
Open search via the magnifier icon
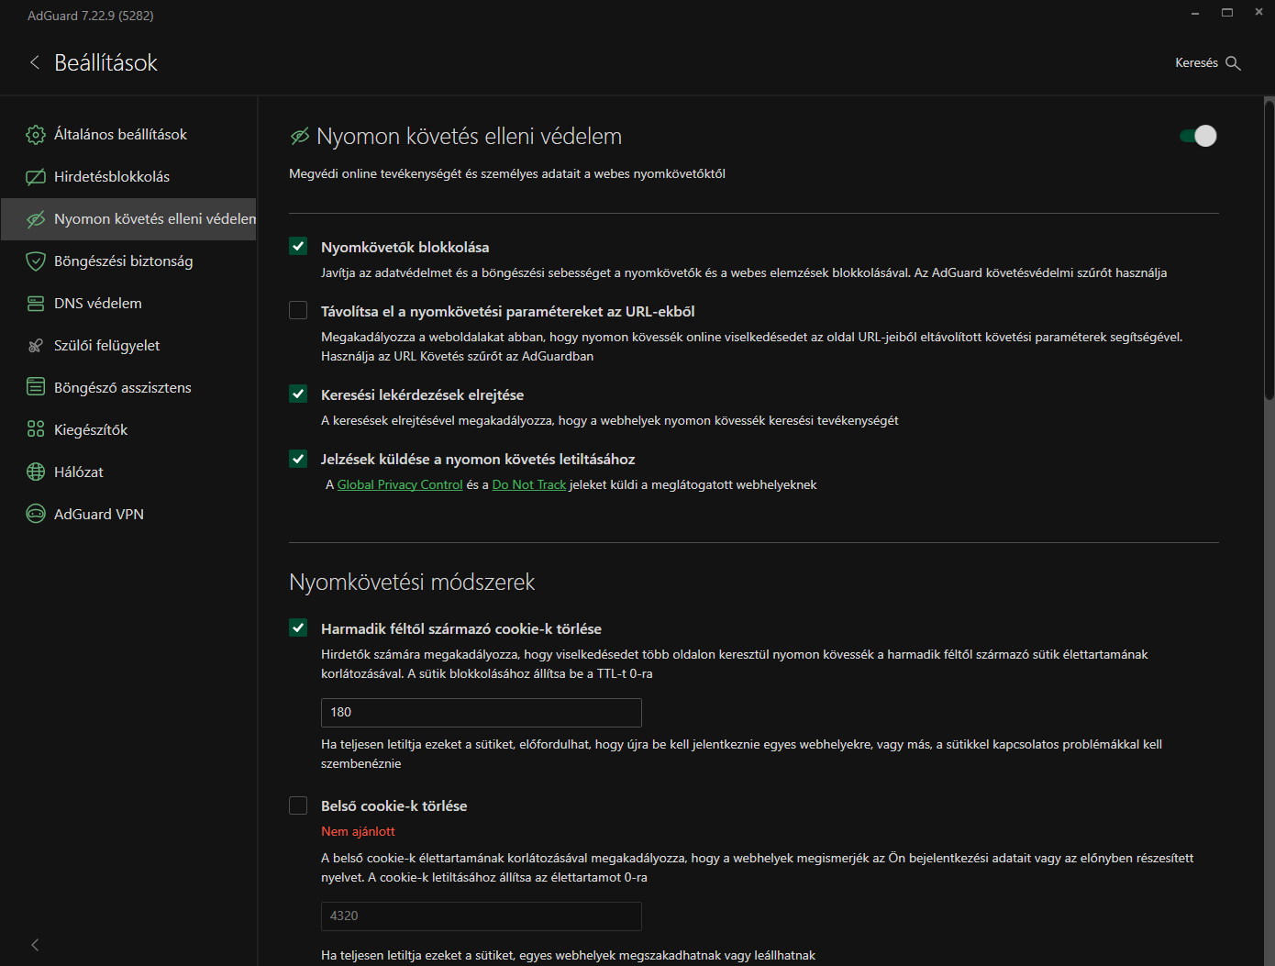[x=1233, y=63]
